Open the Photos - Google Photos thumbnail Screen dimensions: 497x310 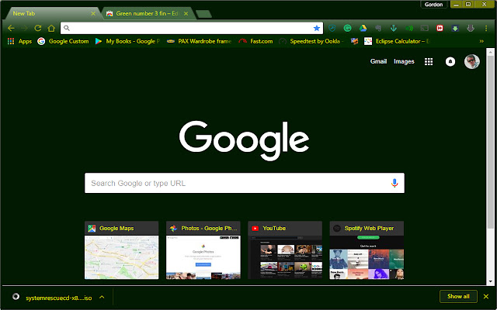pos(203,250)
